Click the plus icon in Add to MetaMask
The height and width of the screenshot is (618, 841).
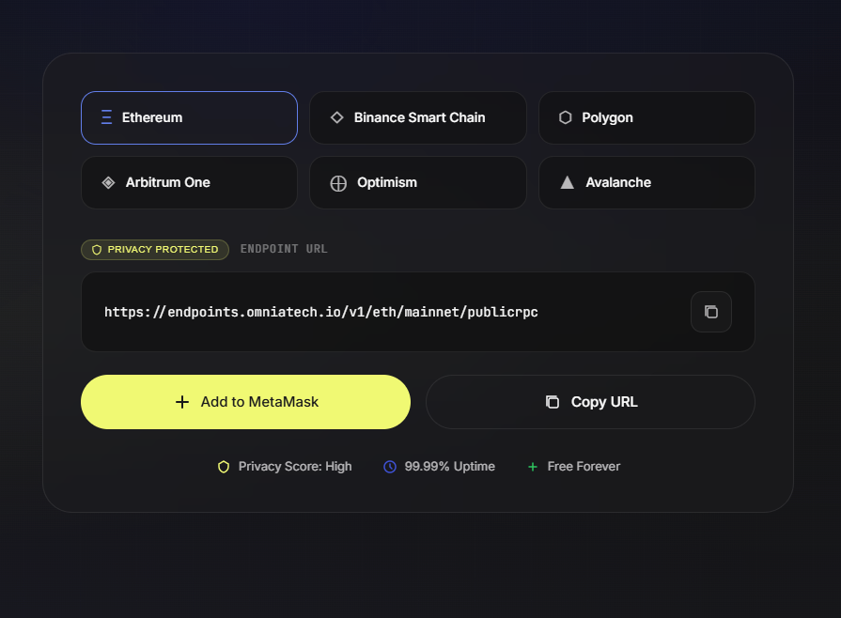[182, 402]
